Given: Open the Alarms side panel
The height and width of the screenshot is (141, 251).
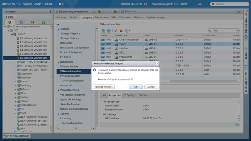Looking at the screenshot, I should (x=246, y=51).
